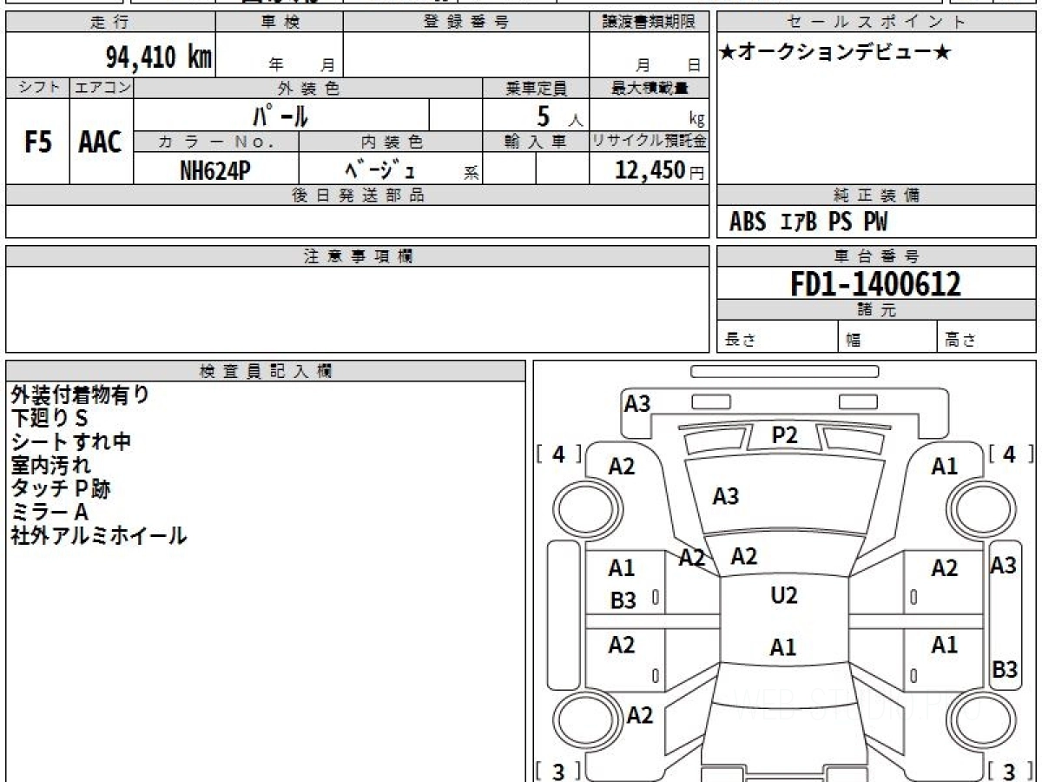Click the U2 mark on the roof
1042x782 pixels.
click(x=784, y=595)
